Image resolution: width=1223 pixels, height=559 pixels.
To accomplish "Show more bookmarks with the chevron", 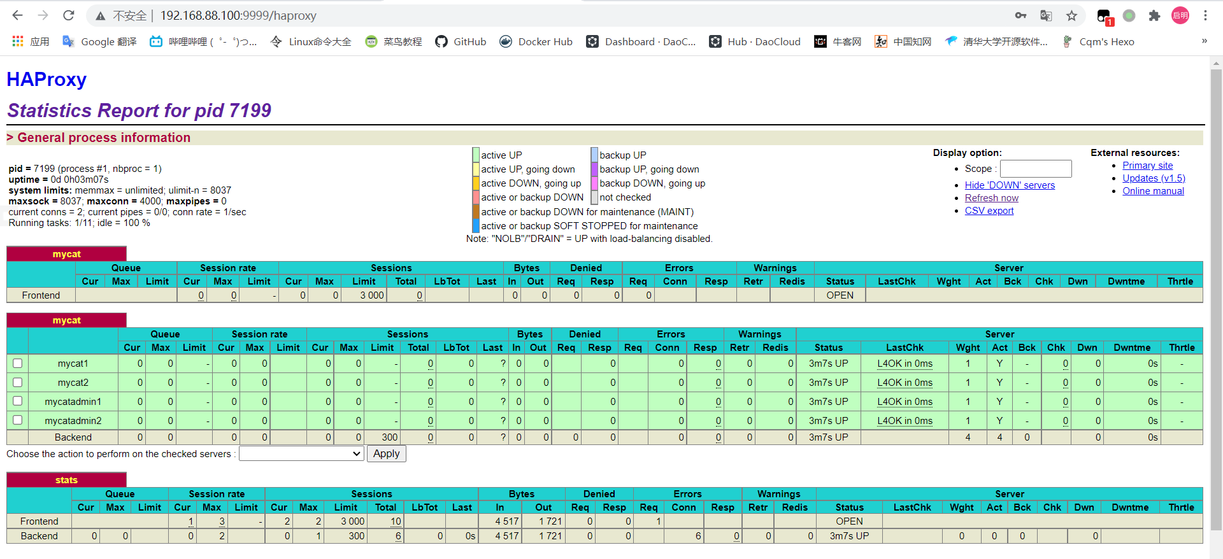I will 1204,41.
